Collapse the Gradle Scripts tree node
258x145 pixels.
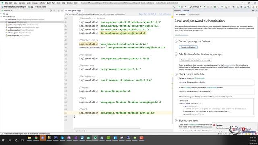click(1, 17)
